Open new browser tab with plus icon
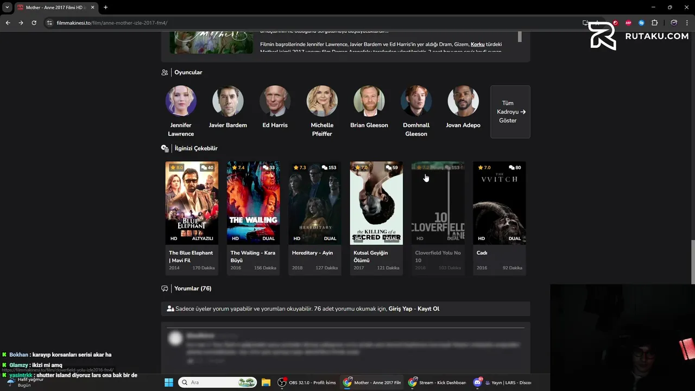Viewport: 695px width, 391px height. (x=105, y=8)
